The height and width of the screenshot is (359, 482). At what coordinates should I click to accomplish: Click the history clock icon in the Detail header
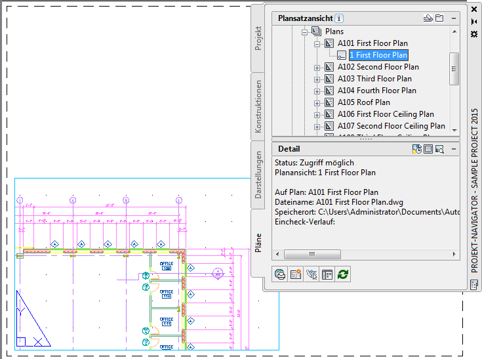(417, 149)
